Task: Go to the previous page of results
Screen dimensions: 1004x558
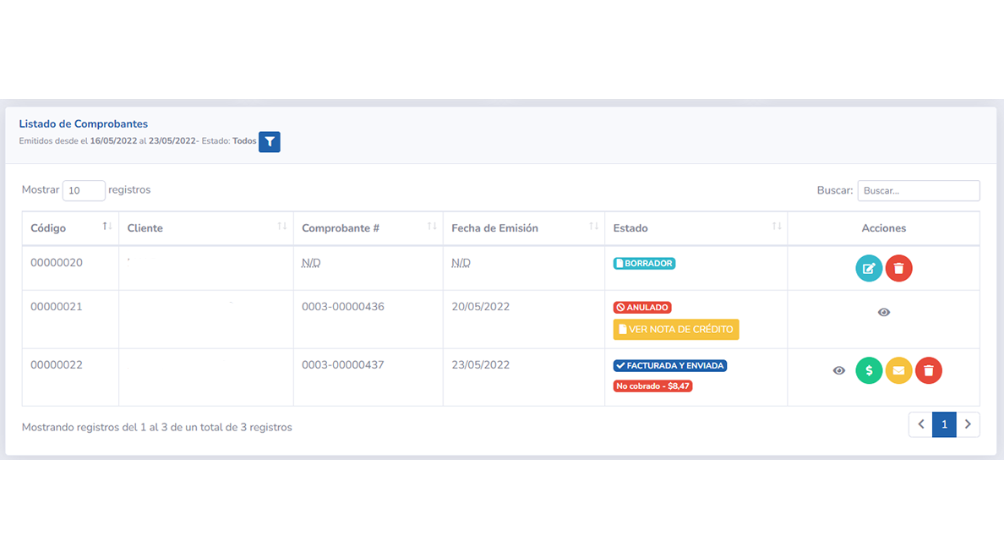Action: (x=920, y=424)
